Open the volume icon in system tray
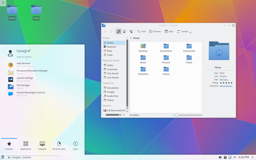The image size is (256, 160). [x=220, y=157]
